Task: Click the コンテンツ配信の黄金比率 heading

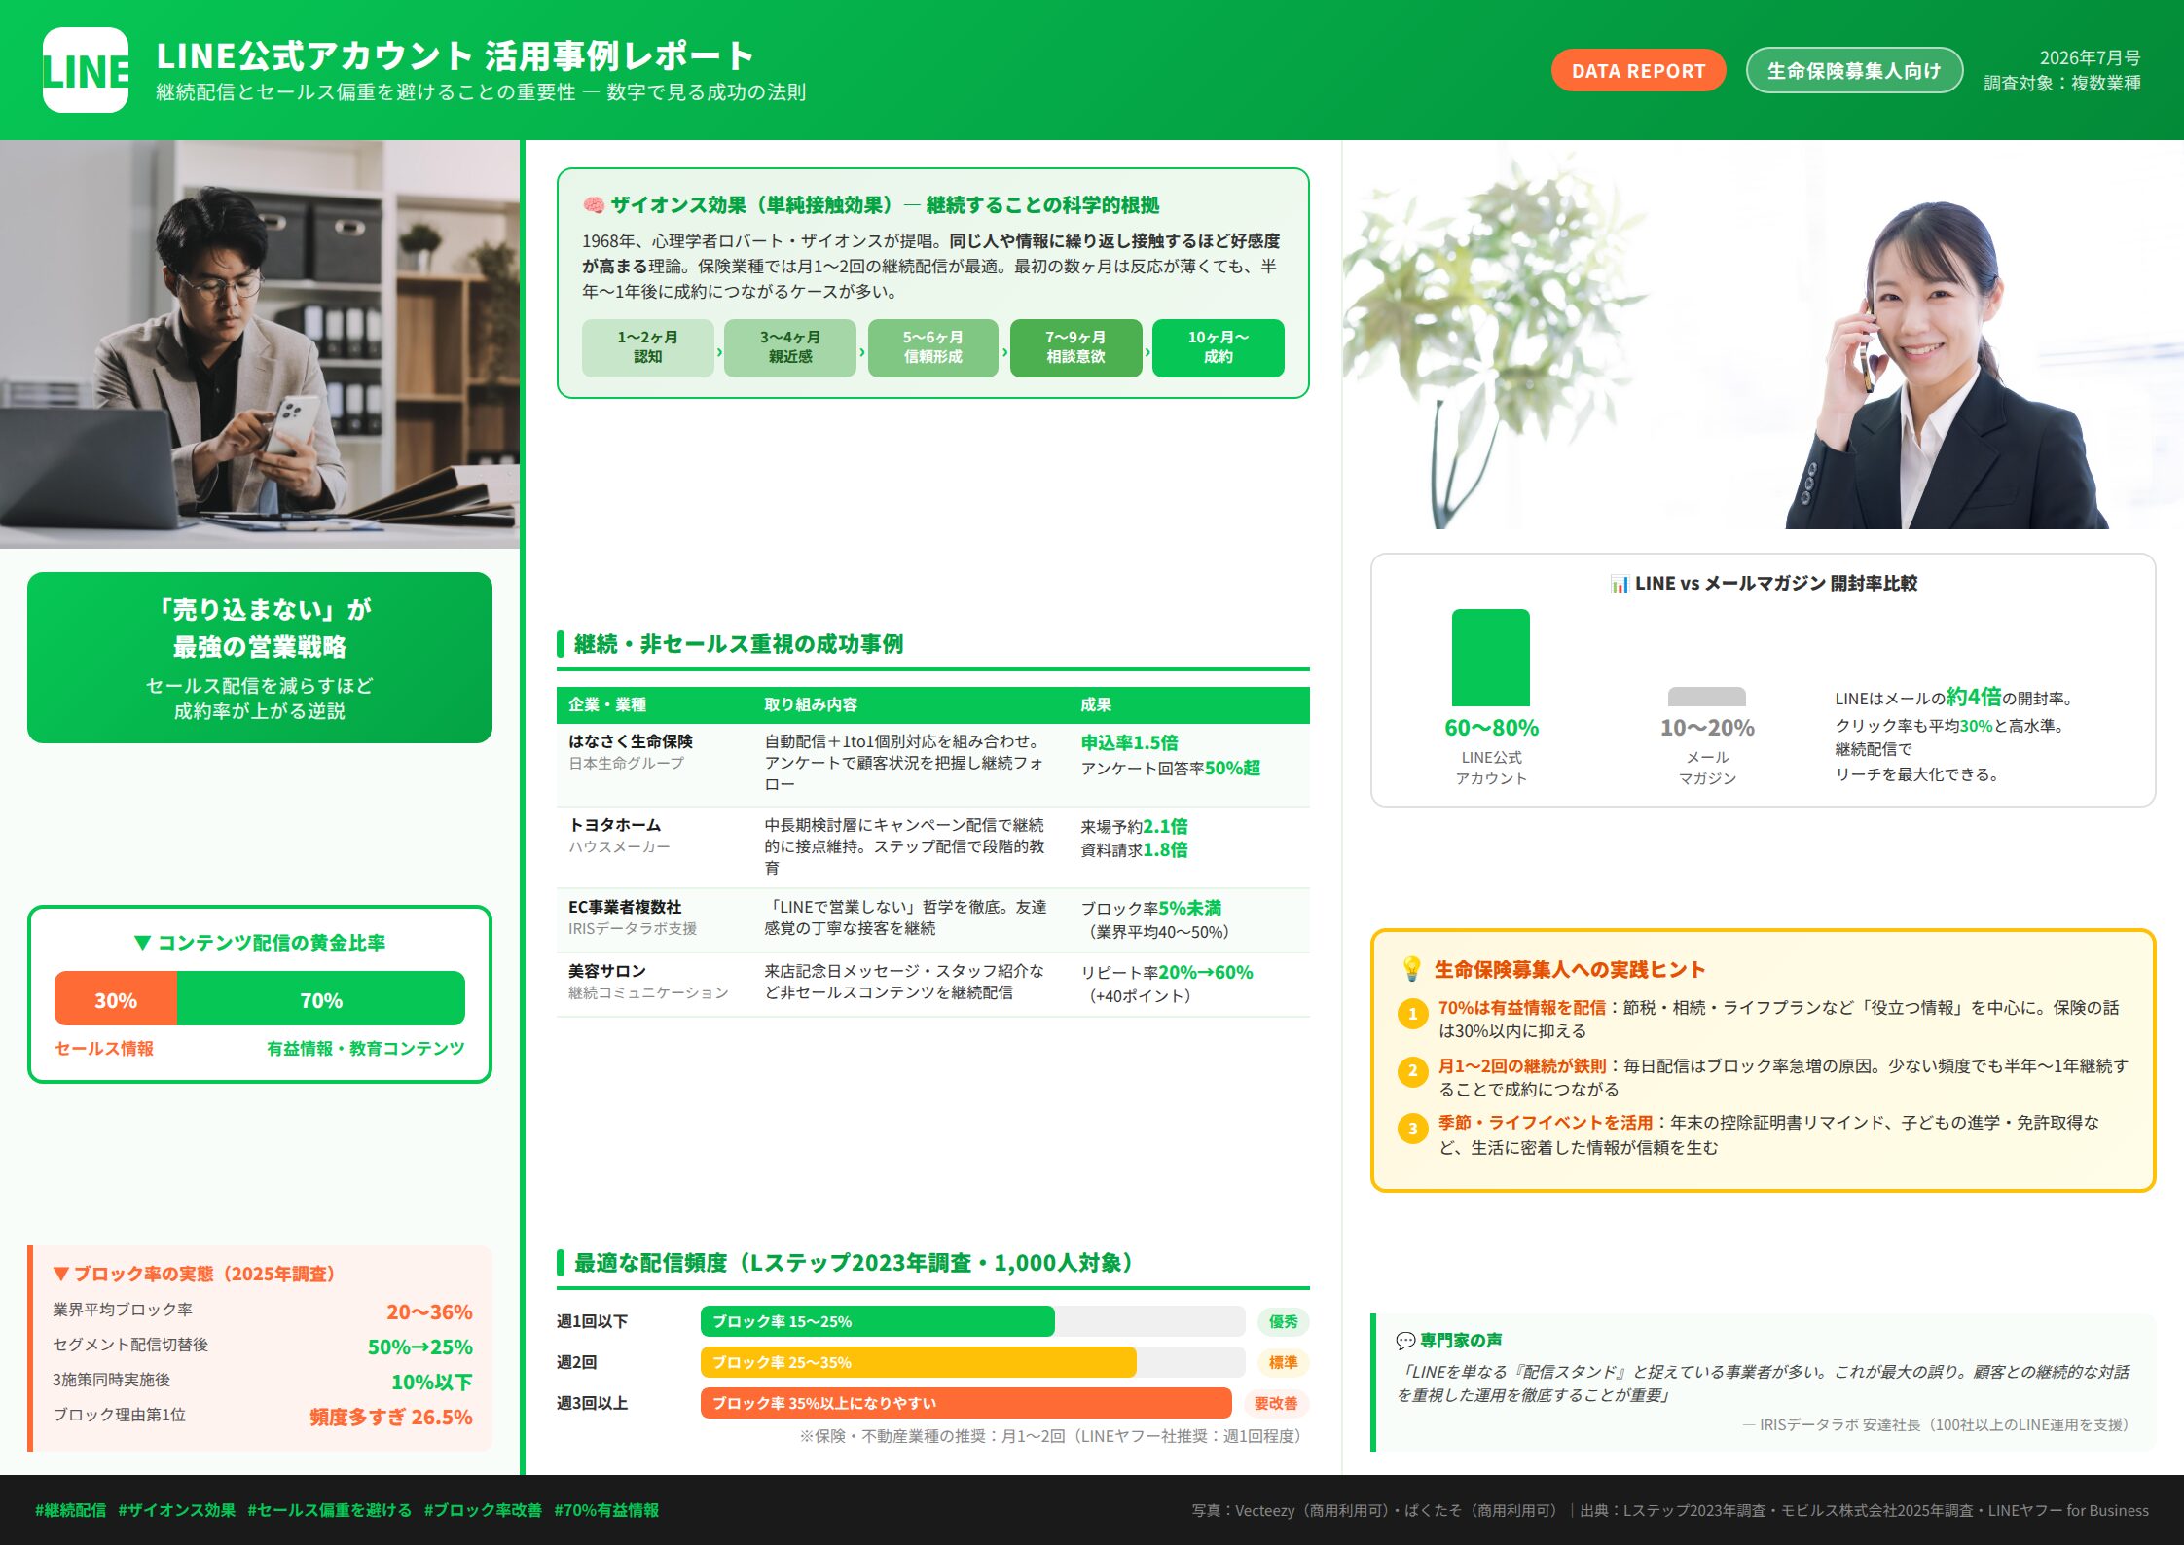Action: point(260,942)
